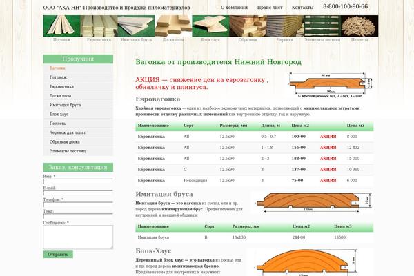Viewport: 414px width, 276px height.
Task: Click the евровагонка profile diagram image
Action: pyautogui.click(x=331, y=85)
